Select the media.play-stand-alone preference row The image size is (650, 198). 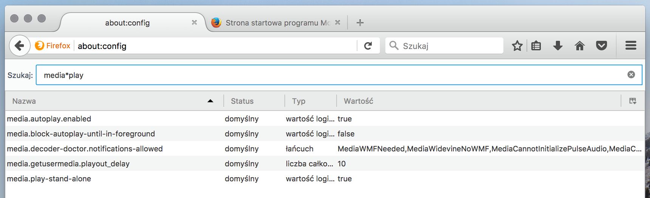(325, 178)
